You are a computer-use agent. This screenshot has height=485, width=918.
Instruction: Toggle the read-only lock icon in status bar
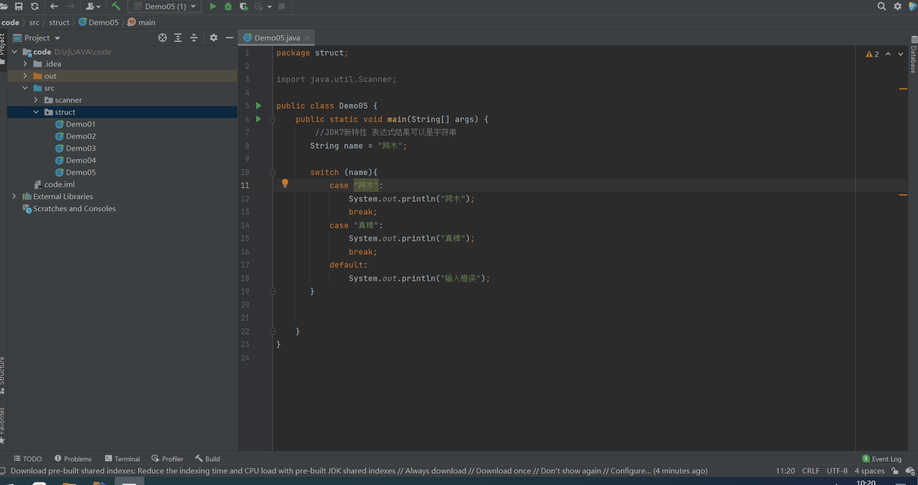[x=895, y=471]
